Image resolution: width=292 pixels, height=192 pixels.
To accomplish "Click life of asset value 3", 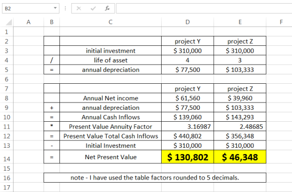I will pos(240,60).
